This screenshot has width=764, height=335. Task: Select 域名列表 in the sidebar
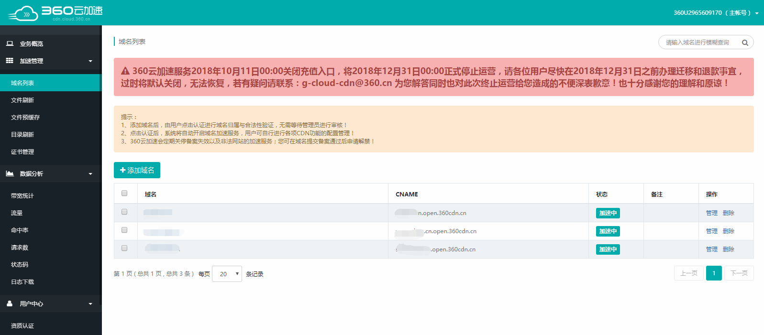coord(51,83)
